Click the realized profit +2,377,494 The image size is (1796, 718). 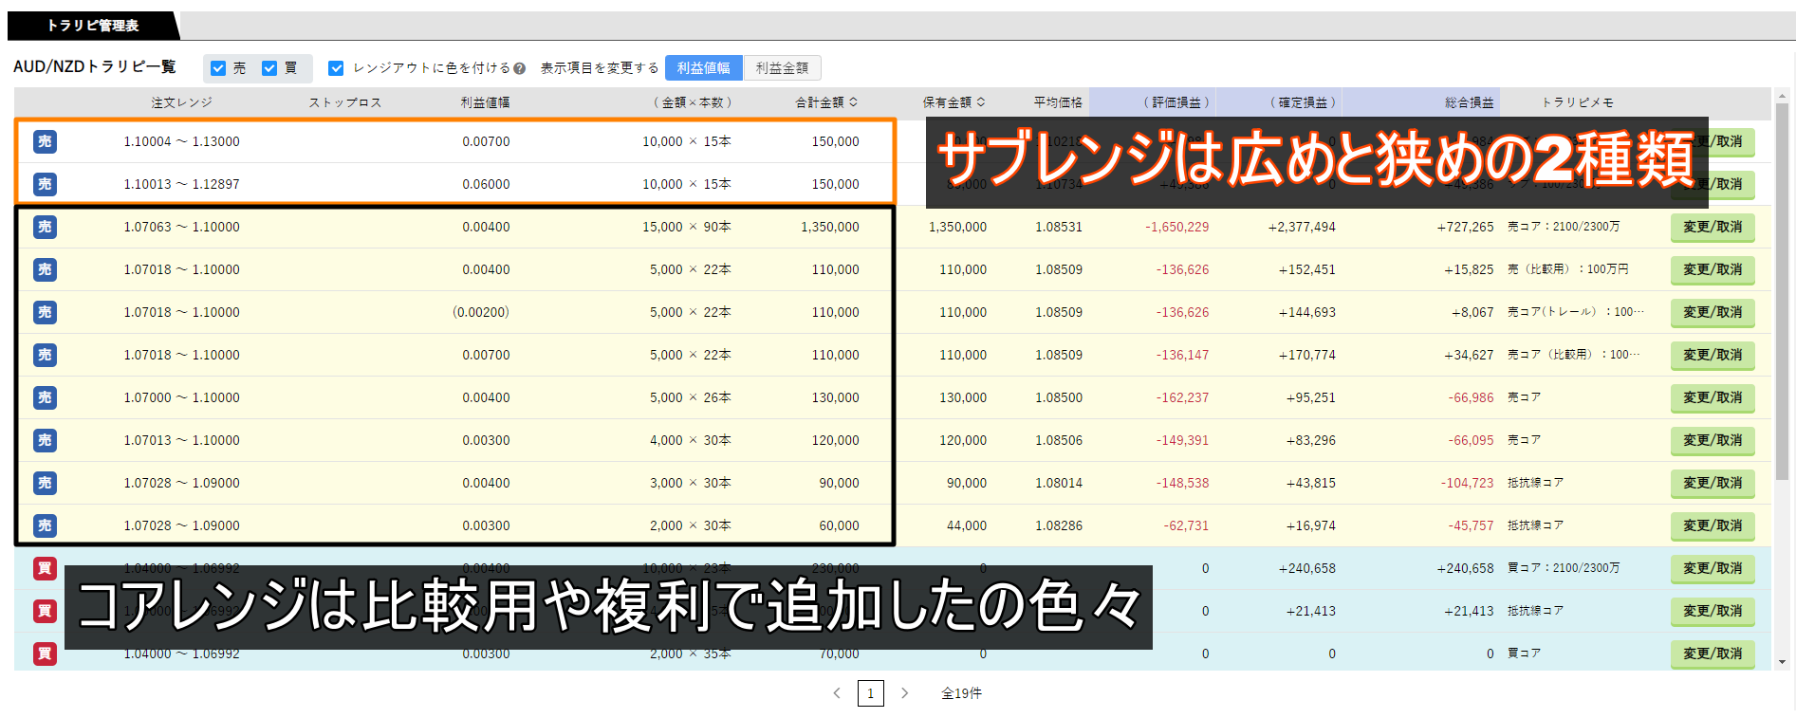pos(1302,227)
